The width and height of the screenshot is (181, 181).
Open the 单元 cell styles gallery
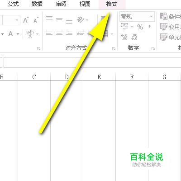(x=171, y=37)
